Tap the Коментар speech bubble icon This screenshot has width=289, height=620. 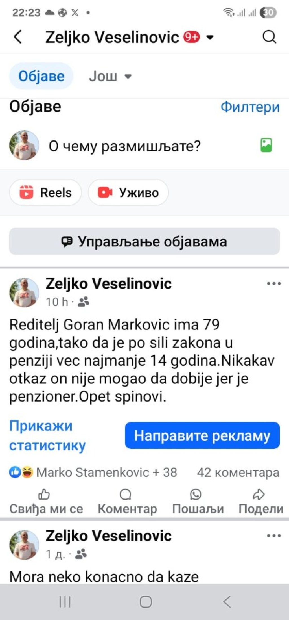pos(126,495)
